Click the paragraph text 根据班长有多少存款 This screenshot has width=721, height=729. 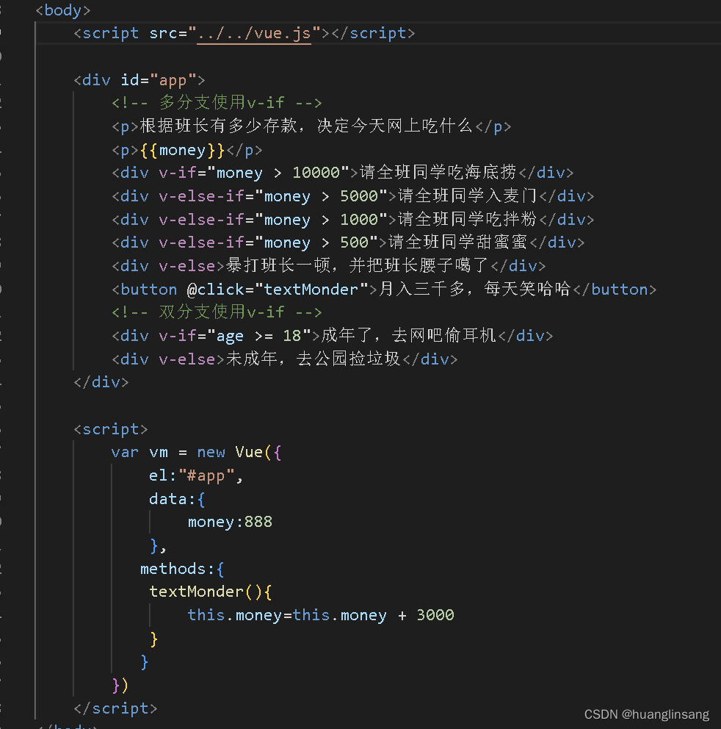pyautogui.click(x=218, y=126)
